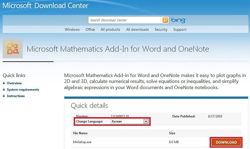This screenshot has width=250, height=149.
Task: Jump to Instructions quick link
Action: [16, 96]
